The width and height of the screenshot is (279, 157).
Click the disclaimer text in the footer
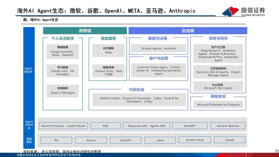click(49, 155)
